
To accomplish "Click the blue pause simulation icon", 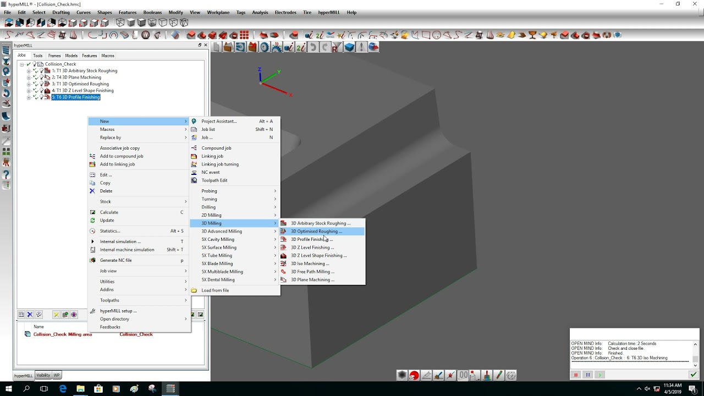I will (587, 375).
